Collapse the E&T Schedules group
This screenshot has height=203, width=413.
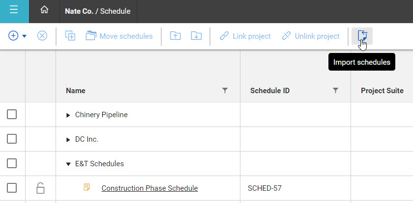point(68,164)
